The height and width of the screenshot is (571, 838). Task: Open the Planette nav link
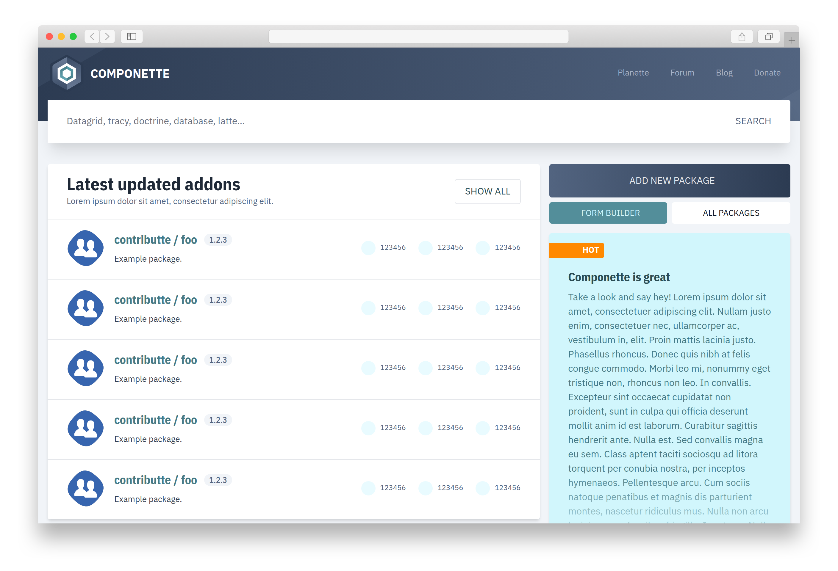coord(633,73)
